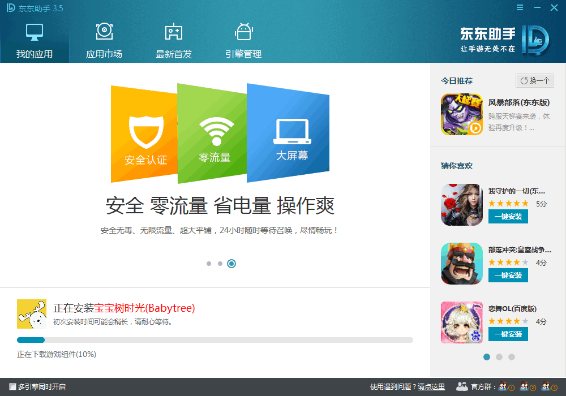Image resolution: width=566 pixels, height=396 pixels.
Task: Click the 今日推荐 heading
Action: tap(457, 81)
